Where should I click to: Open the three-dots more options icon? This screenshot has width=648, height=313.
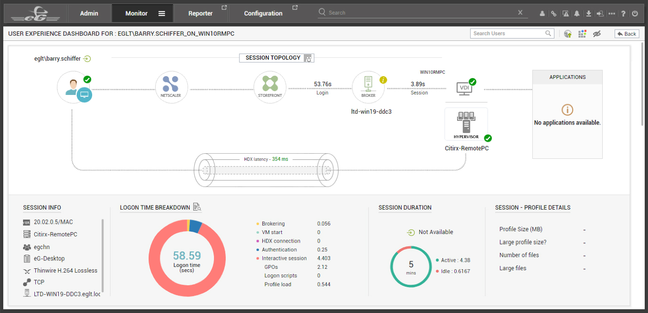(x=612, y=14)
